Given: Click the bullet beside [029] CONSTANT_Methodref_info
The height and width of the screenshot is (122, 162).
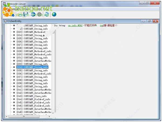Looking at the screenshot, I should tap(14, 51).
